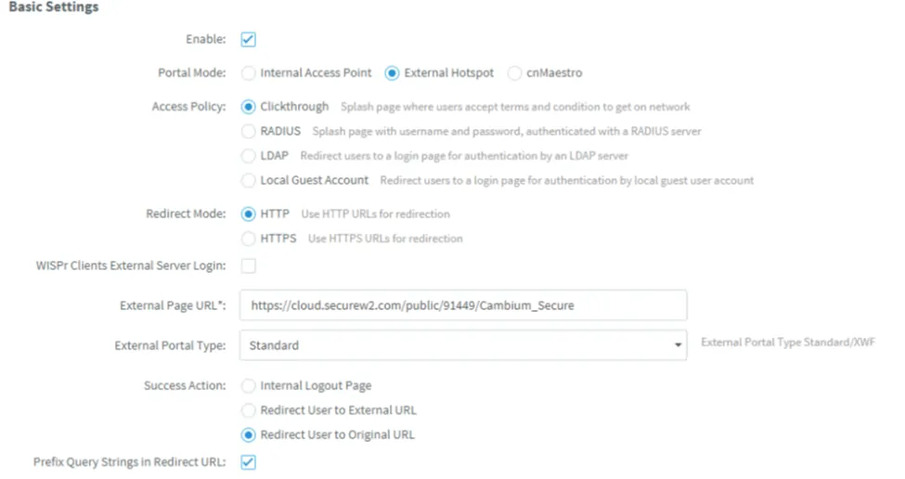905x479 pixels.
Task: Choose cnMaestro portal mode
Action: pos(514,73)
